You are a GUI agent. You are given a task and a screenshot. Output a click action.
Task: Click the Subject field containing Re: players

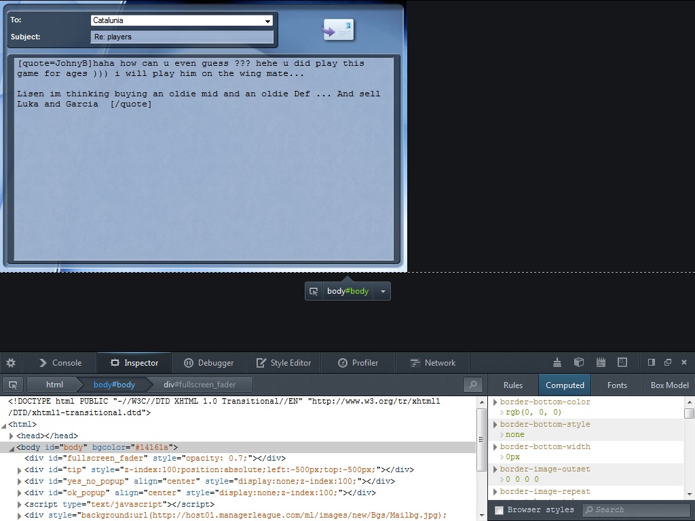(182, 37)
